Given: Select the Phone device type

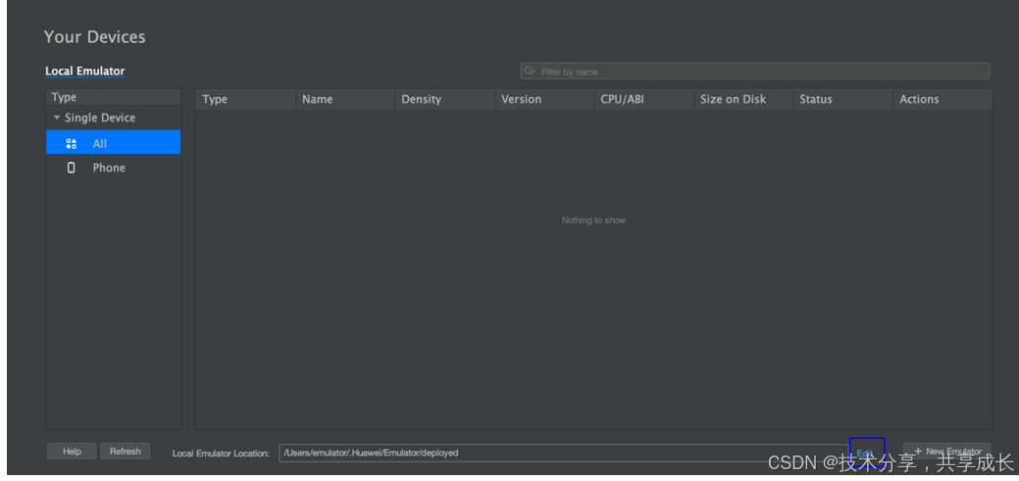Looking at the screenshot, I should tap(109, 168).
